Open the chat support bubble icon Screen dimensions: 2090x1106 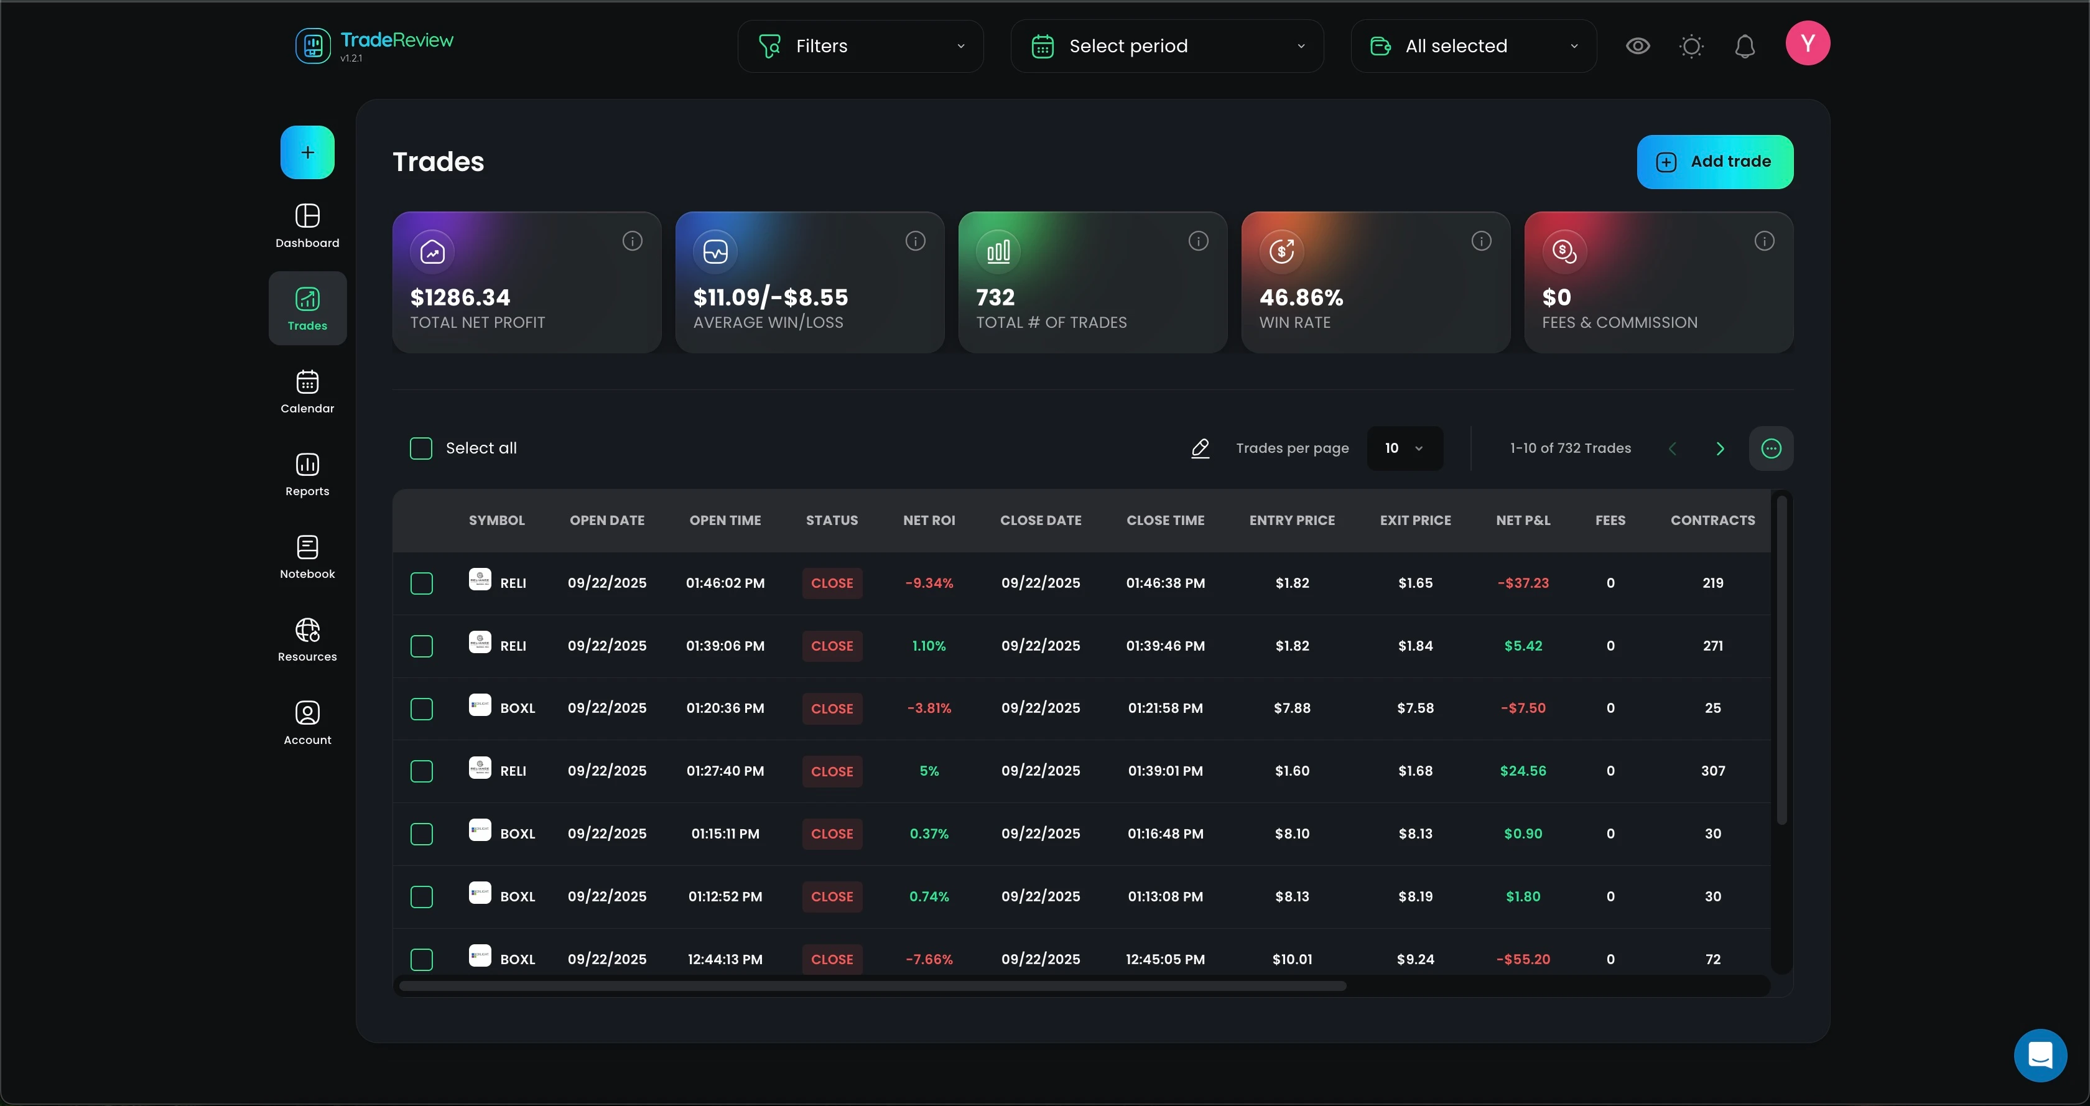2040,1055
